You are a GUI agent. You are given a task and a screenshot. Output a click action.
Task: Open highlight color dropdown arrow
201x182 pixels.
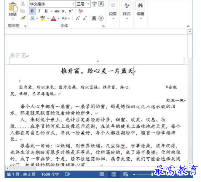tap(48, 19)
